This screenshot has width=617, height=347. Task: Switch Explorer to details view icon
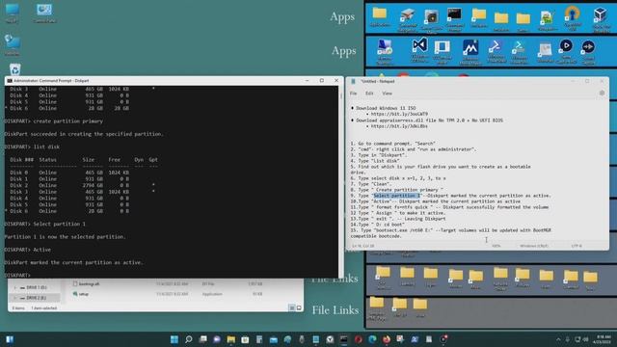(x=292, y=307)
